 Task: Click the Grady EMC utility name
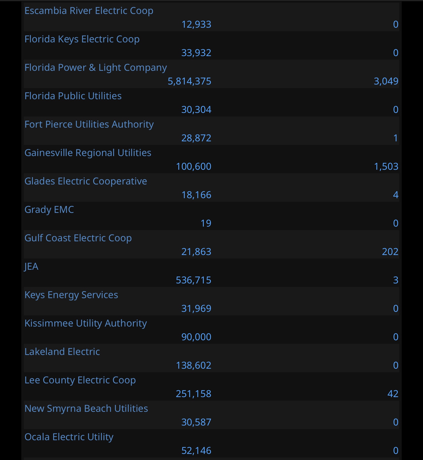pos(49,210)
